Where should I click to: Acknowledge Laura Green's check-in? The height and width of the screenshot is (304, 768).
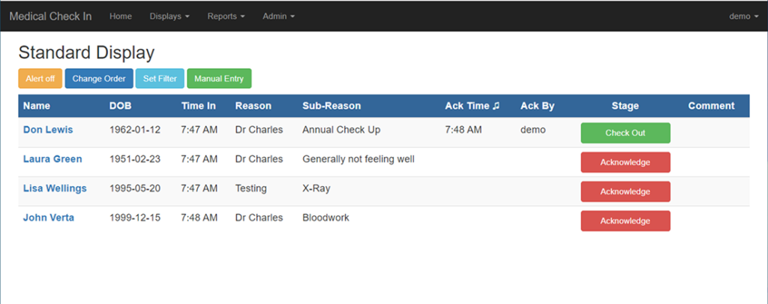625,162
